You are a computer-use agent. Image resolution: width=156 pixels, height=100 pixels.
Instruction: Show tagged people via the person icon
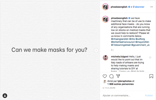coord(5,96)
